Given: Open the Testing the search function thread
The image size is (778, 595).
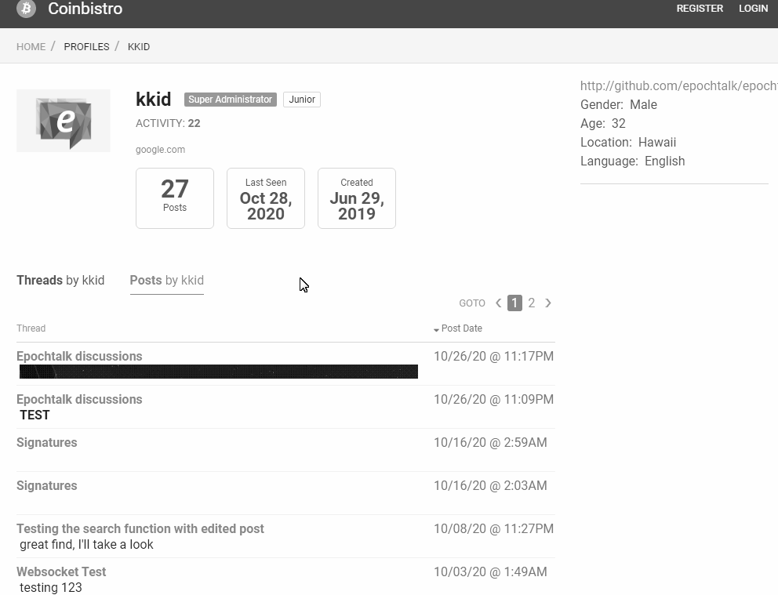Looking at the screenshot, I should click(x=140, y=528).
